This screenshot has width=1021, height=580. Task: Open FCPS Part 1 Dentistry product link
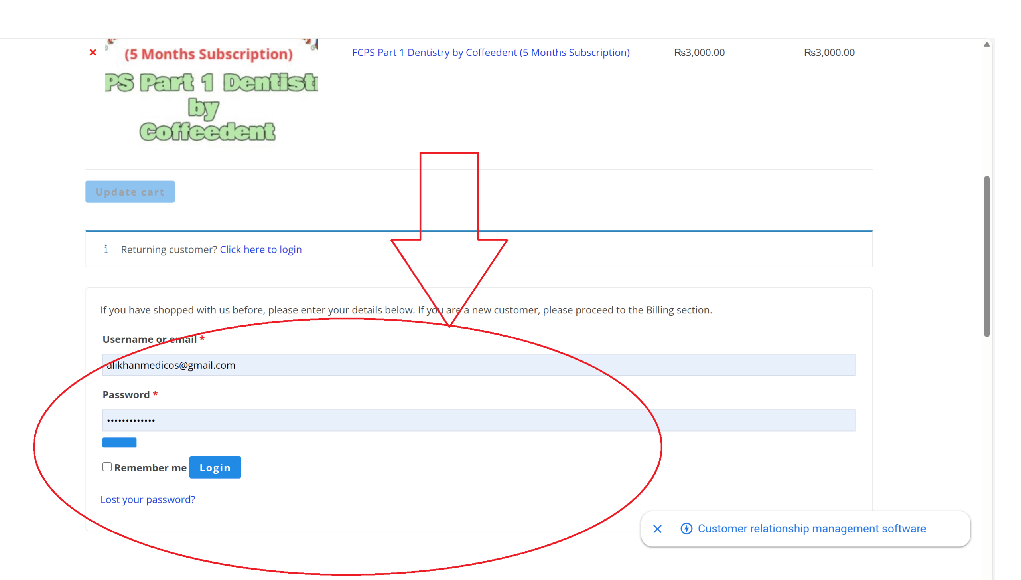tap(491, 52)
